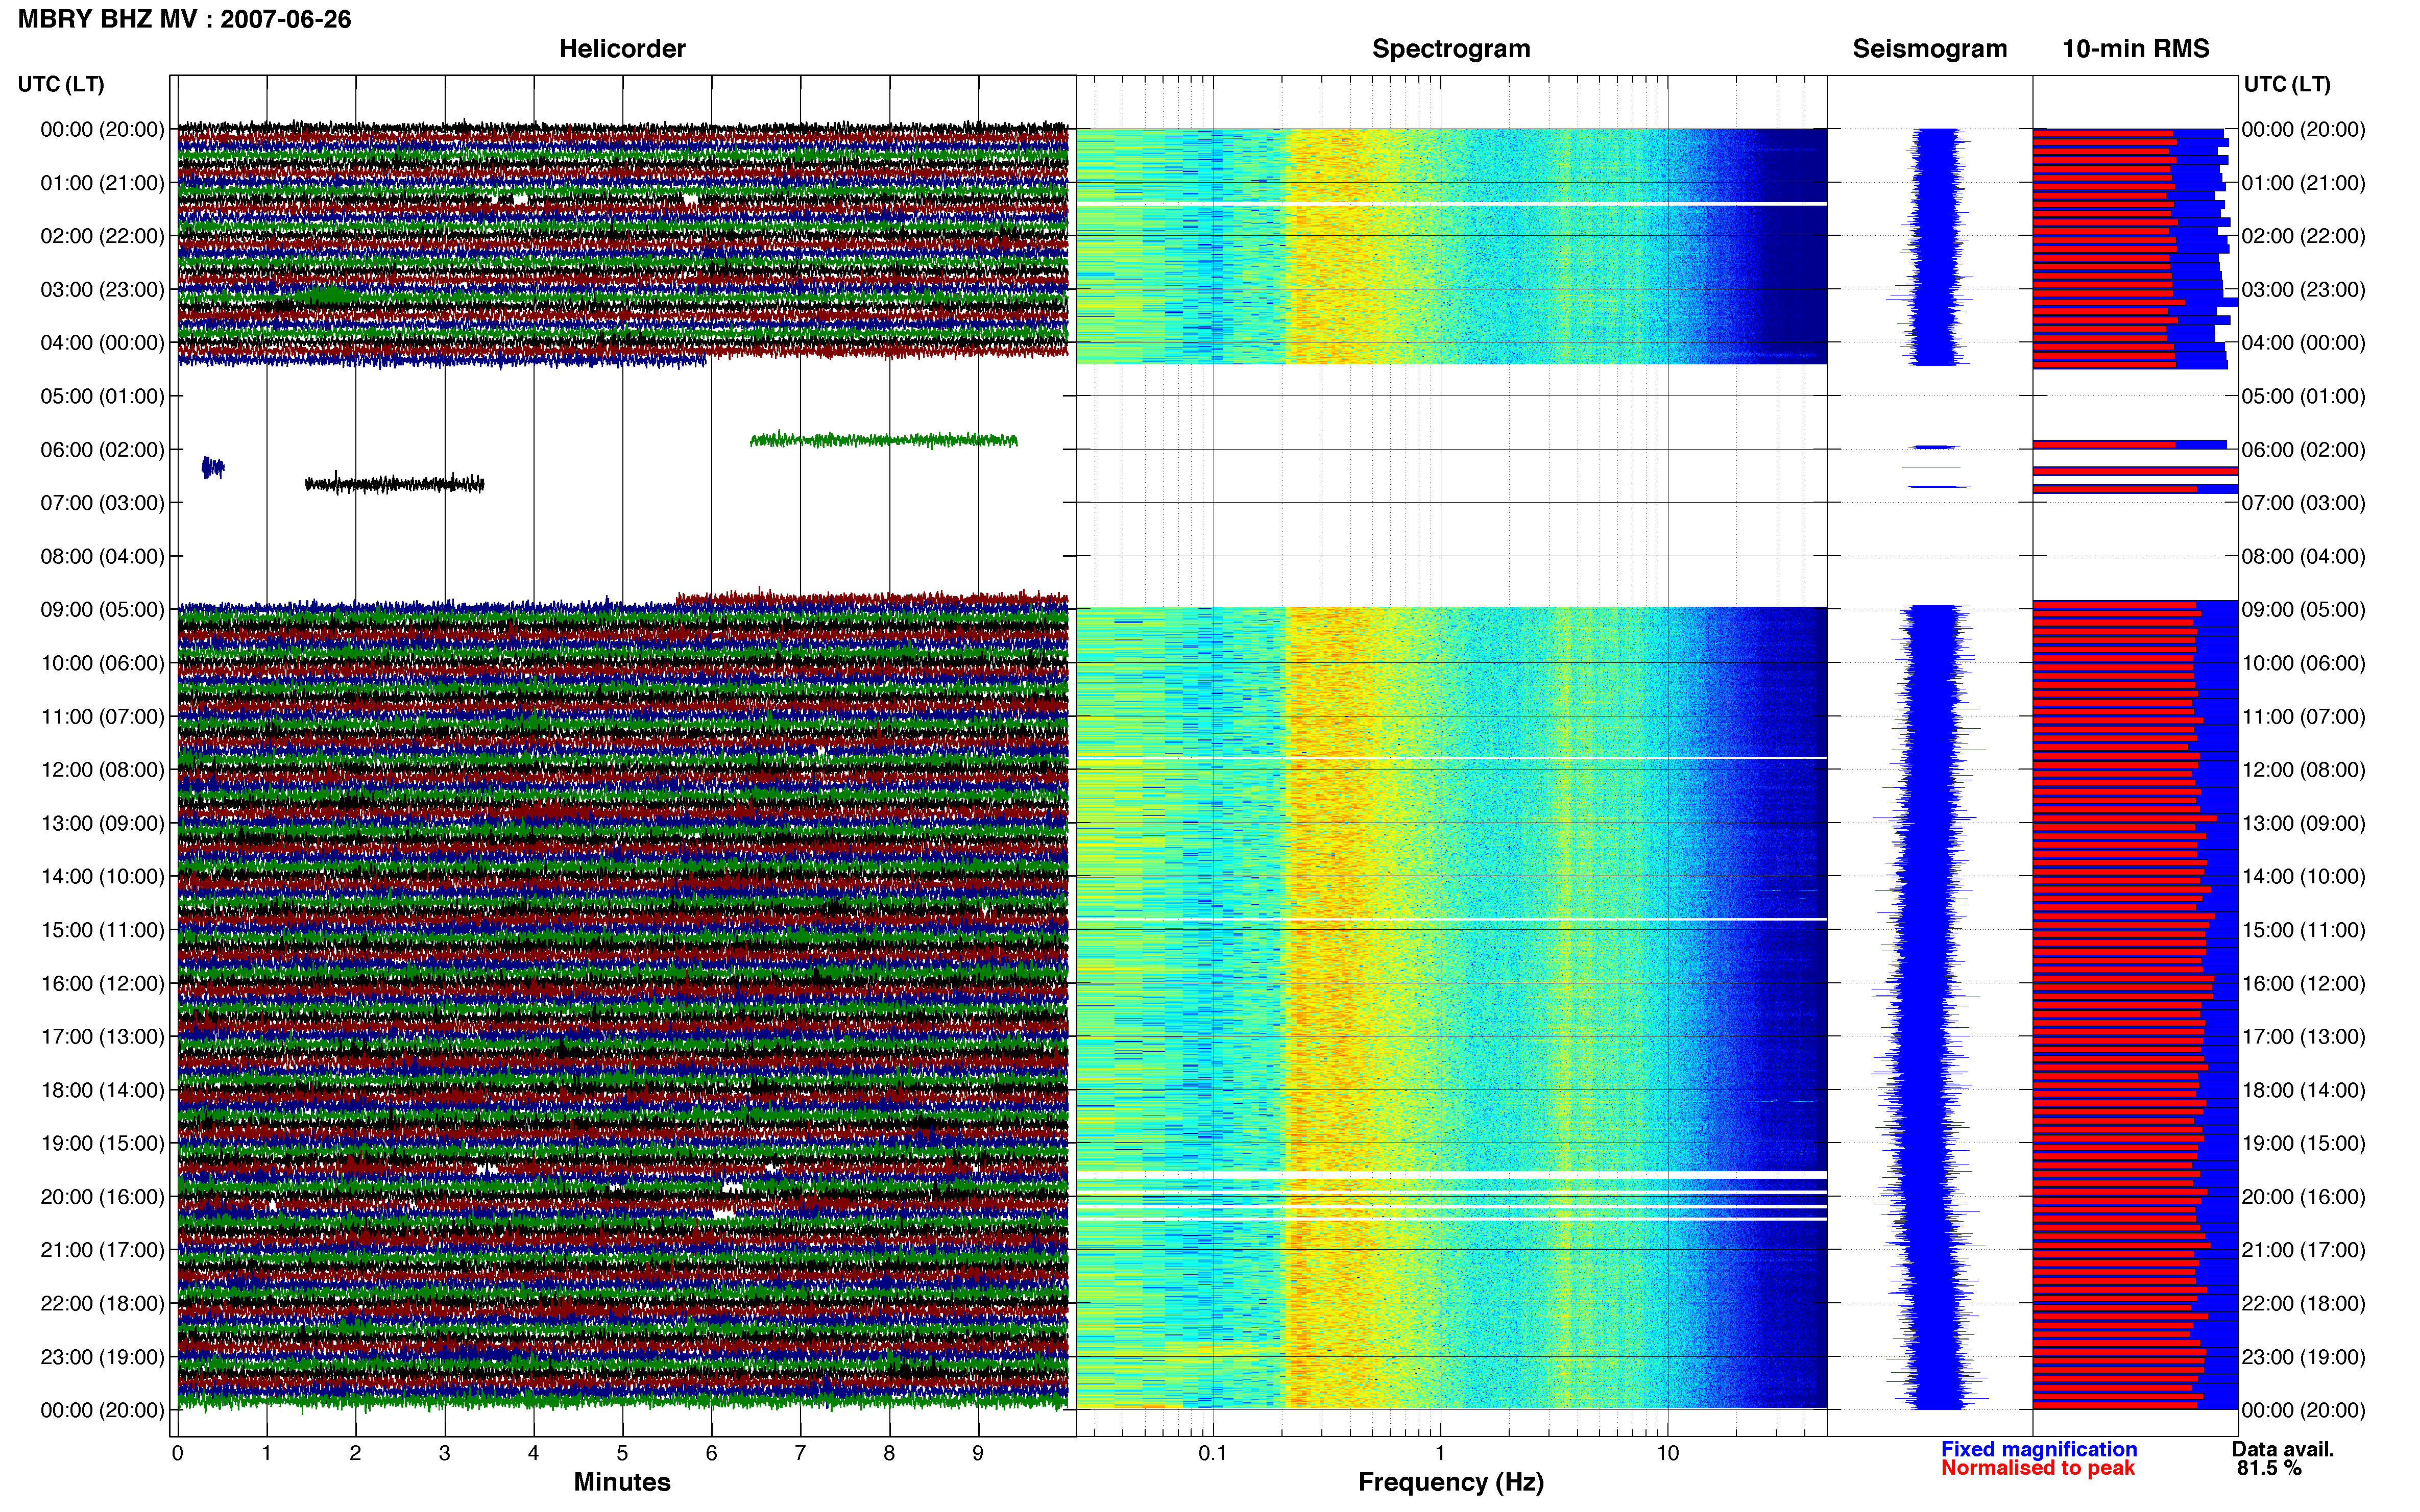Select the '10-min RMS' panel heading

[2136, 49]
